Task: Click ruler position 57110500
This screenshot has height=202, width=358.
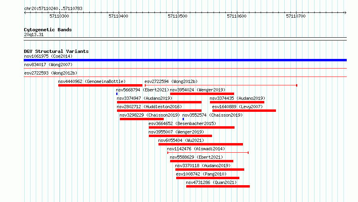Action: click(x=178, y=16)
